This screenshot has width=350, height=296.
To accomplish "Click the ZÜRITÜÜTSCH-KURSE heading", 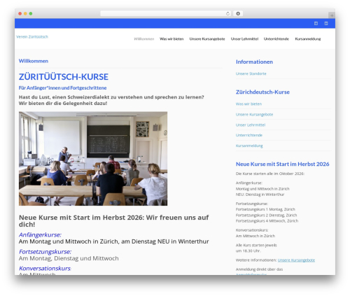I will click(x=64, y=77).
